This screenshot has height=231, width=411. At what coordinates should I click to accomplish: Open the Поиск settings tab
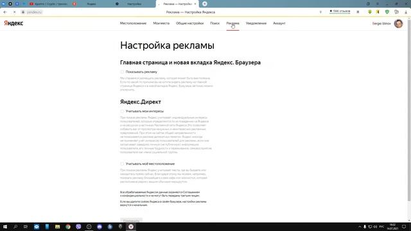[215, 23]
